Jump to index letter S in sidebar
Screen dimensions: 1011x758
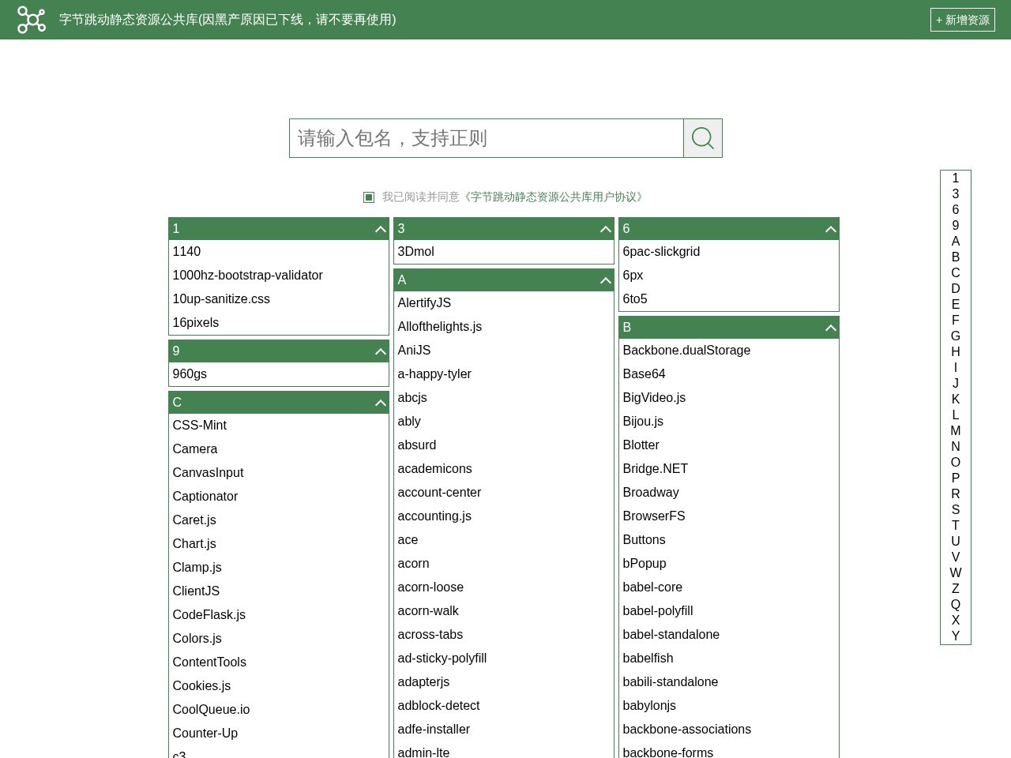pyautogui.click(x=956, y=510)
